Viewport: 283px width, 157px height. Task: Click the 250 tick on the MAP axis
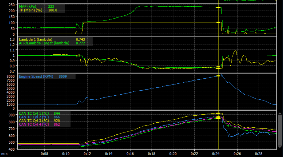pos(12,5)
